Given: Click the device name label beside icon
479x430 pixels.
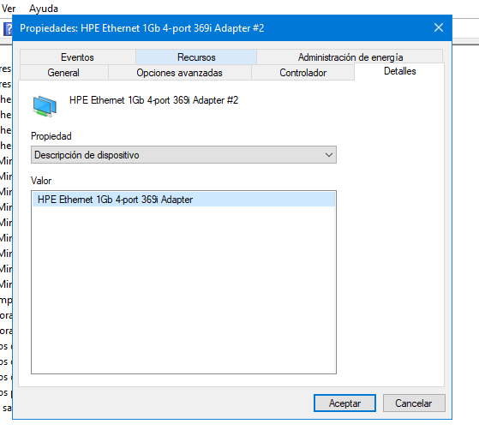Looking at the screenshot, I should [153, 100].
